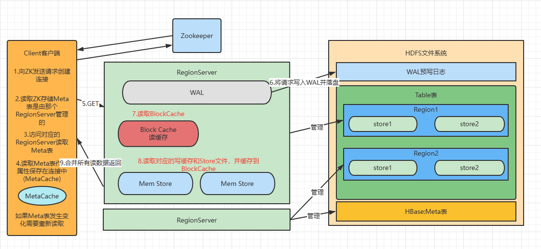
Task: Click the 如果Meta表发生变化需要重新读取 note
Action: point(42,220)
